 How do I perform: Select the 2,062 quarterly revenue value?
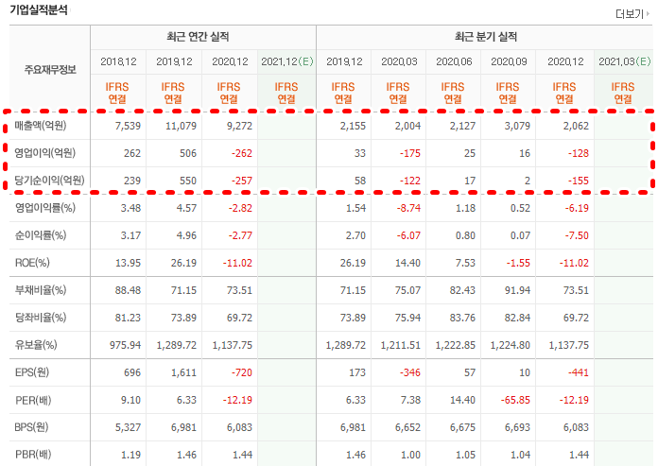click(576, 126)
